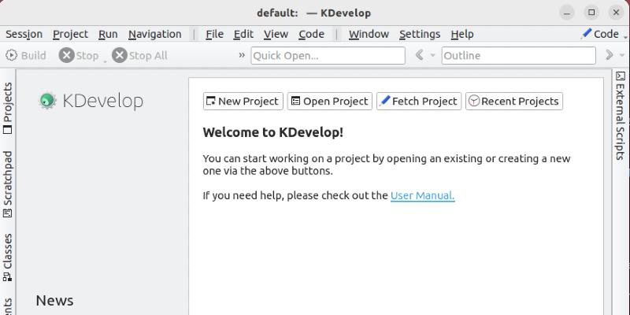Click the Quick Open search field
Viewport: 630px width, 315px height.
pyautogui.click(x=327, y=55)
